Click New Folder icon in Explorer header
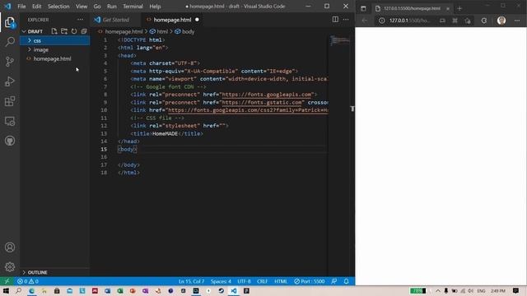Screen dimensions: 527x296 [x=64, y=31]
